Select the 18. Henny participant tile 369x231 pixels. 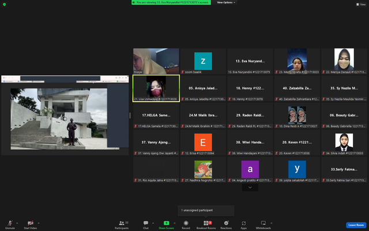250,88
